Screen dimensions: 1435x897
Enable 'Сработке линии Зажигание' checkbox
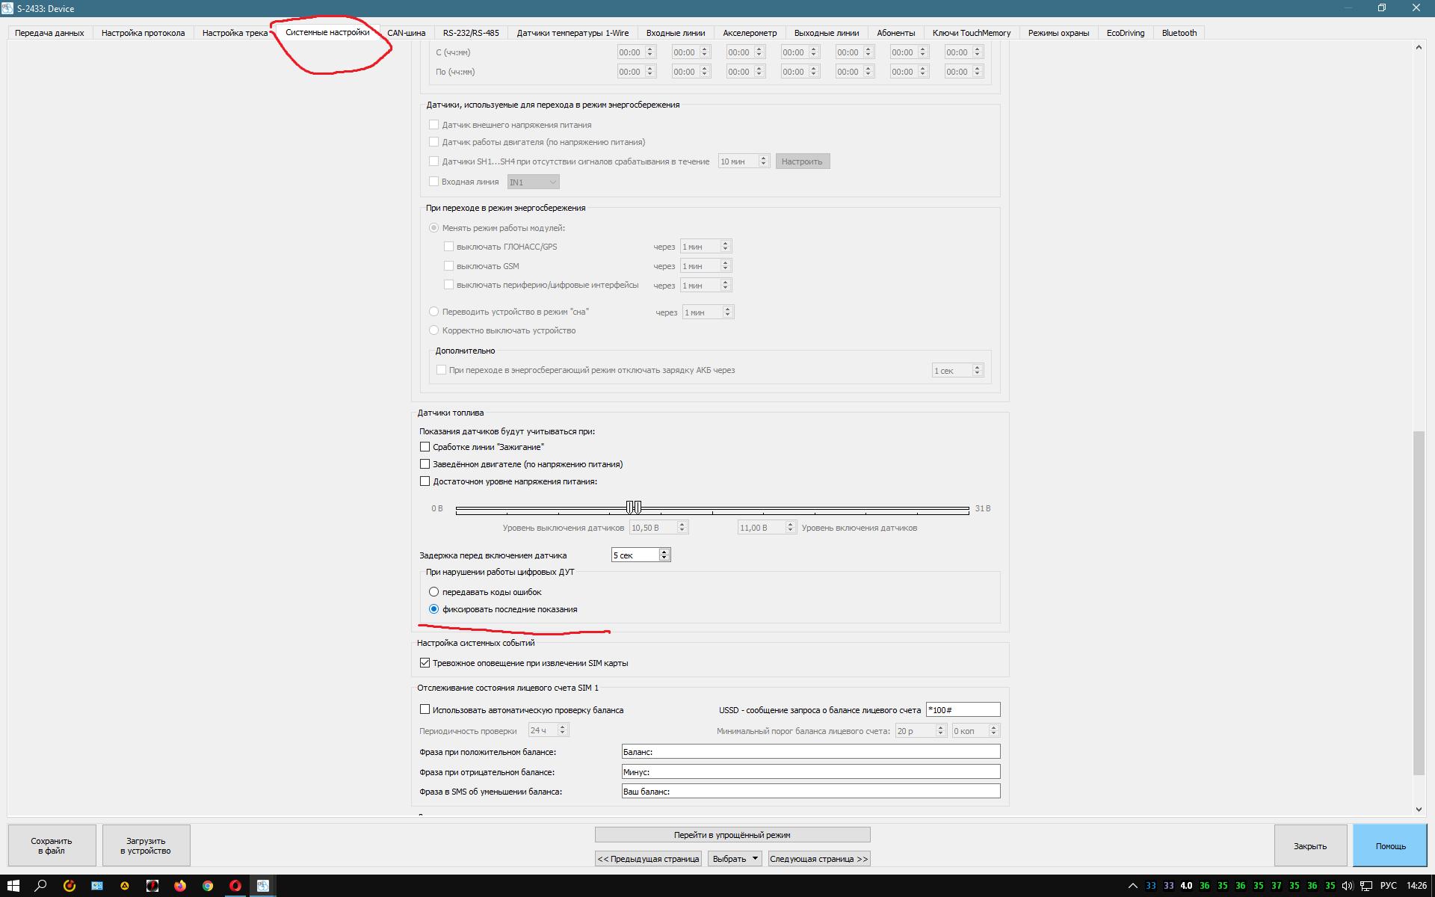tap(425, 447)
